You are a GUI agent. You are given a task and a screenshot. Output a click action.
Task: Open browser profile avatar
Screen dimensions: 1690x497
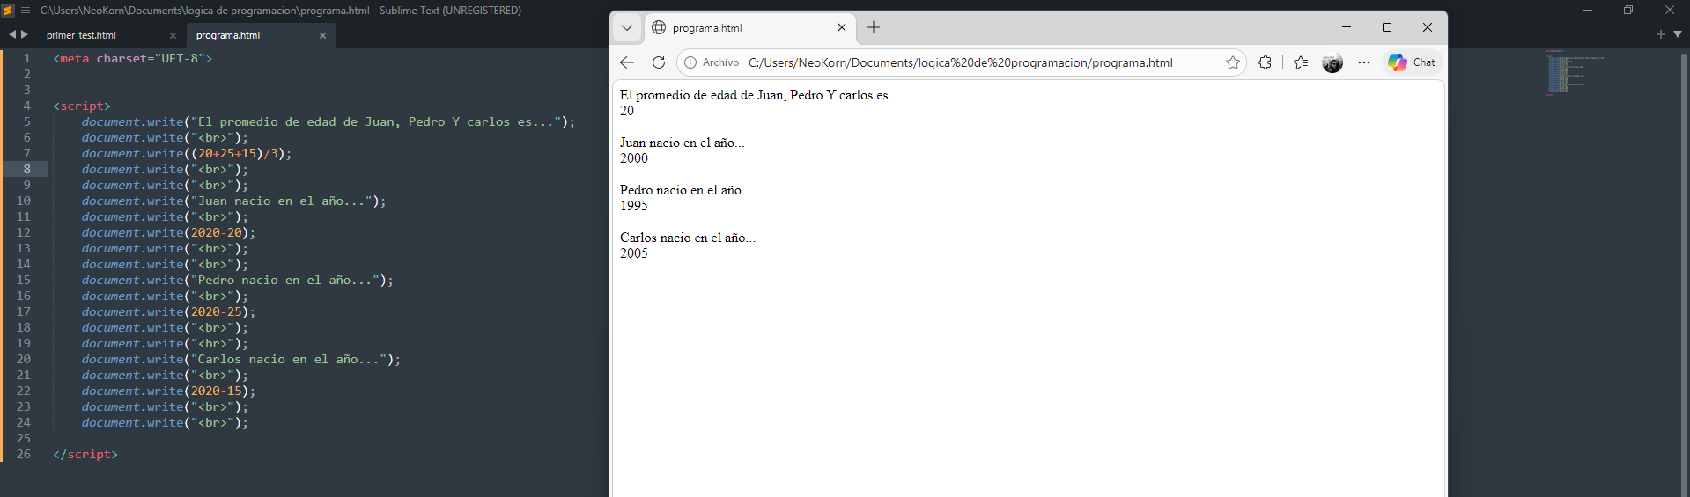[1332, 62]
